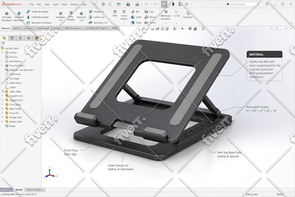Open the File menu
This screenshot has width=295, height=197.
click(31, 4)
